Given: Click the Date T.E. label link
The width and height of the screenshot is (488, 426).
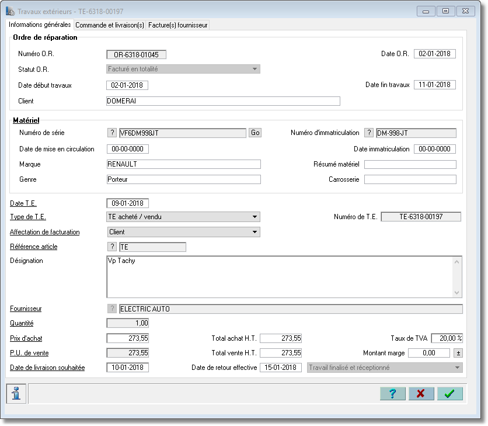Looking at the screenshot, I should [x=23, y=203].
